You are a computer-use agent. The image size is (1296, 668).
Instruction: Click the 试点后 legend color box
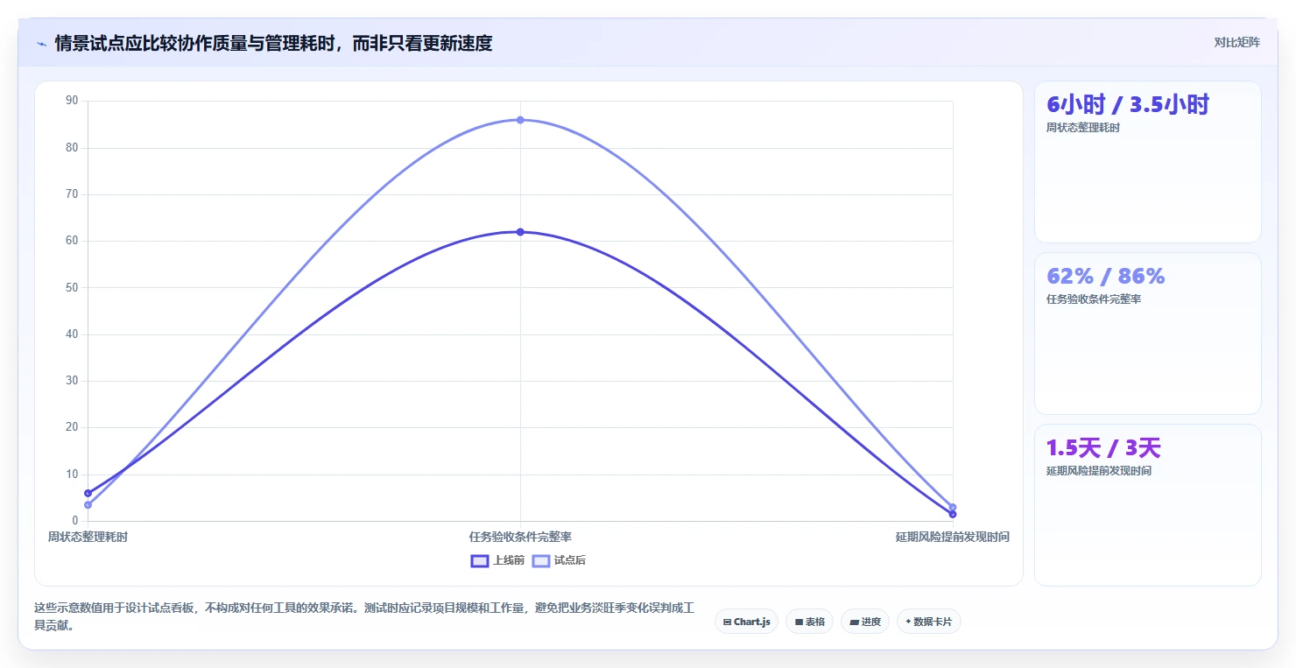click(541, 560)
